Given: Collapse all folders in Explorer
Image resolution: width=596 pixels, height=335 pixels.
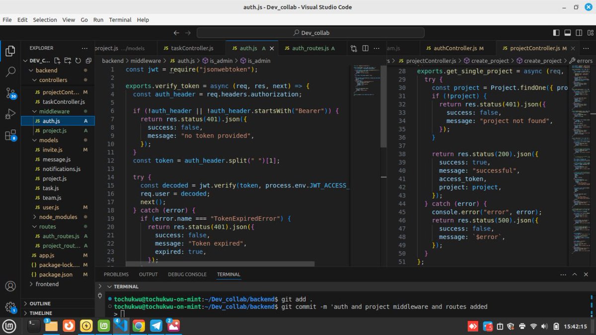Looking at the screenshot, I should pyautogui.click(x=88, y=61).
